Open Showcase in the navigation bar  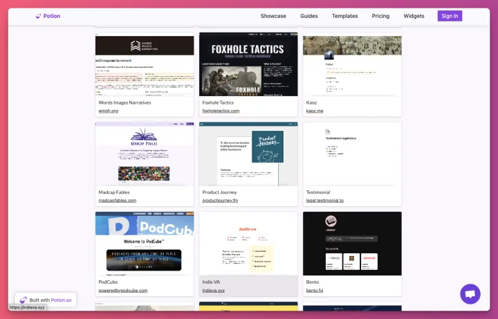point(273,16)
